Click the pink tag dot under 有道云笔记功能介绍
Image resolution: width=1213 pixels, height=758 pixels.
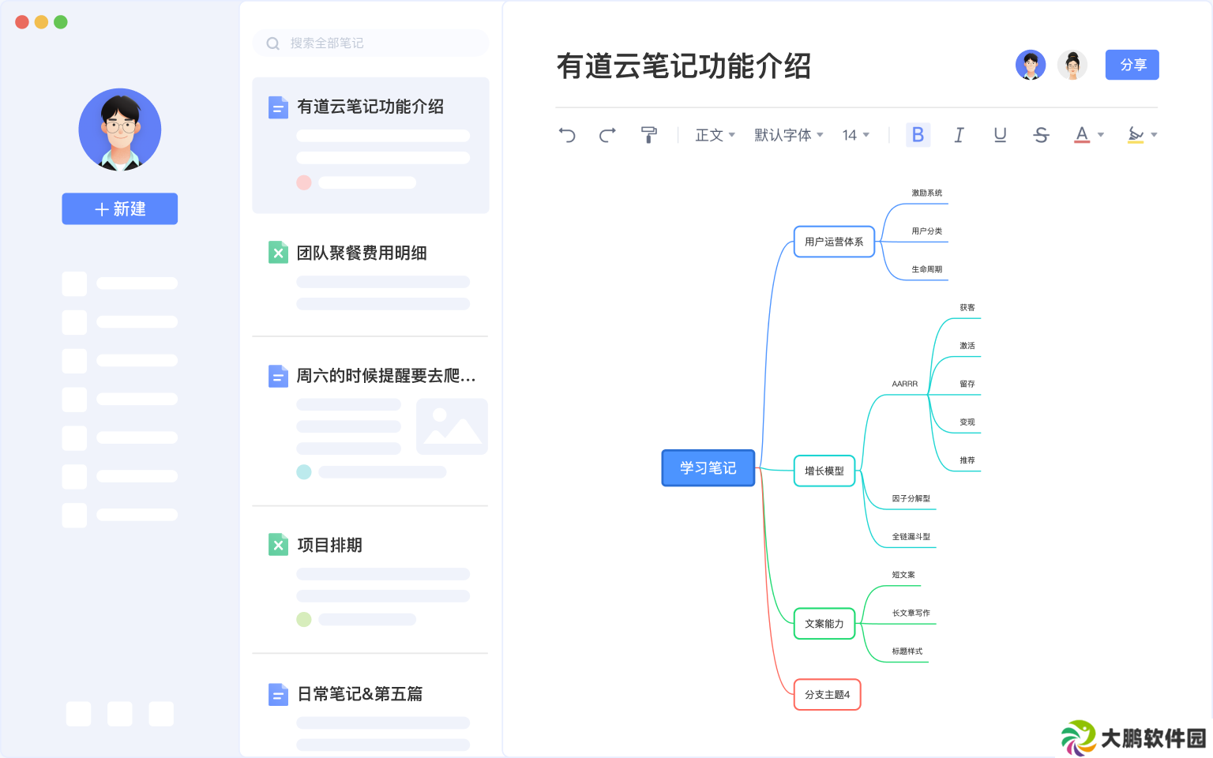tap(304, 182)
